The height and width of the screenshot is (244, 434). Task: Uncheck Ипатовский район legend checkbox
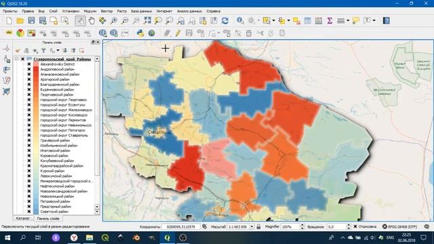tap(28, 150)
